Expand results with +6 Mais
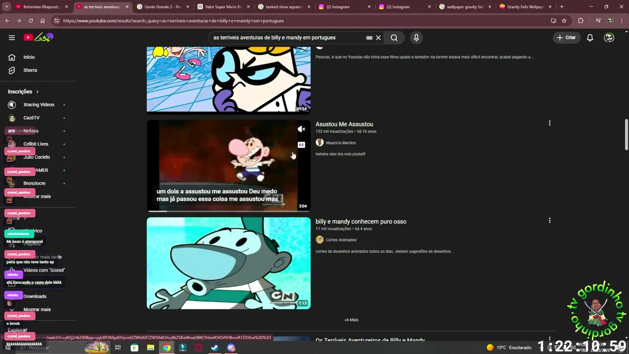629x354 pixels. pyautogui.click(x=351, y=320)
